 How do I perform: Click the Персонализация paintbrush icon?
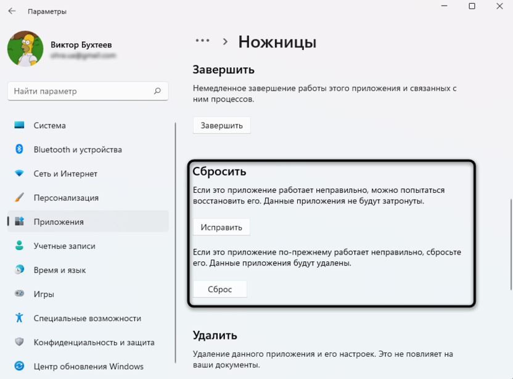coord(19,198)
